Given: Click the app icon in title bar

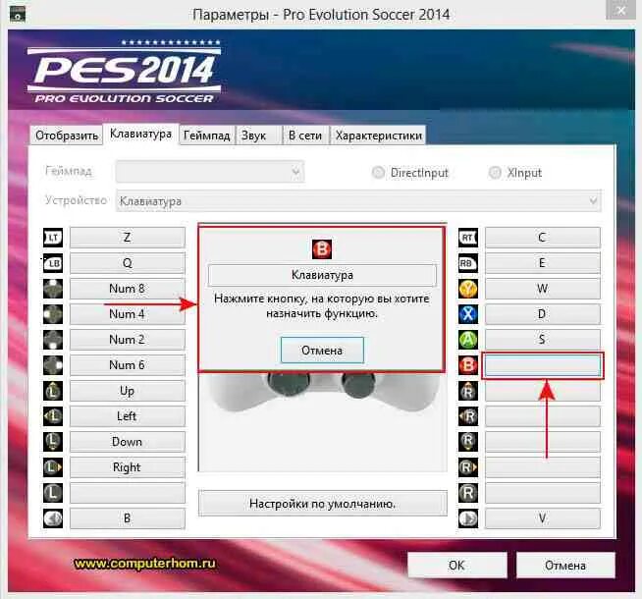Looking at the screenshot, I should (18, 15).
